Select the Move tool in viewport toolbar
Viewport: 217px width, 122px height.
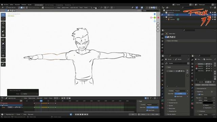tap(3, 23)
